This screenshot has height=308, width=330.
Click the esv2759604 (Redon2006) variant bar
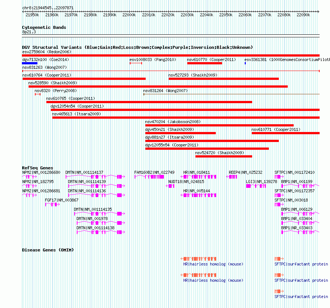pos(171,55)
